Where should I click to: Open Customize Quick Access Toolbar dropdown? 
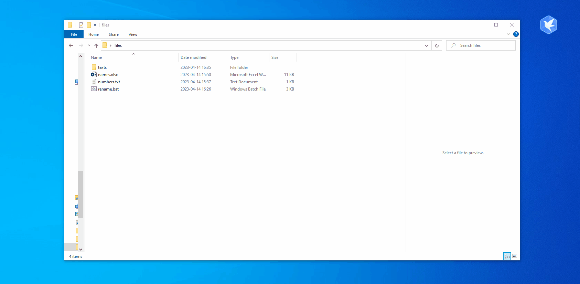(95, 25)
